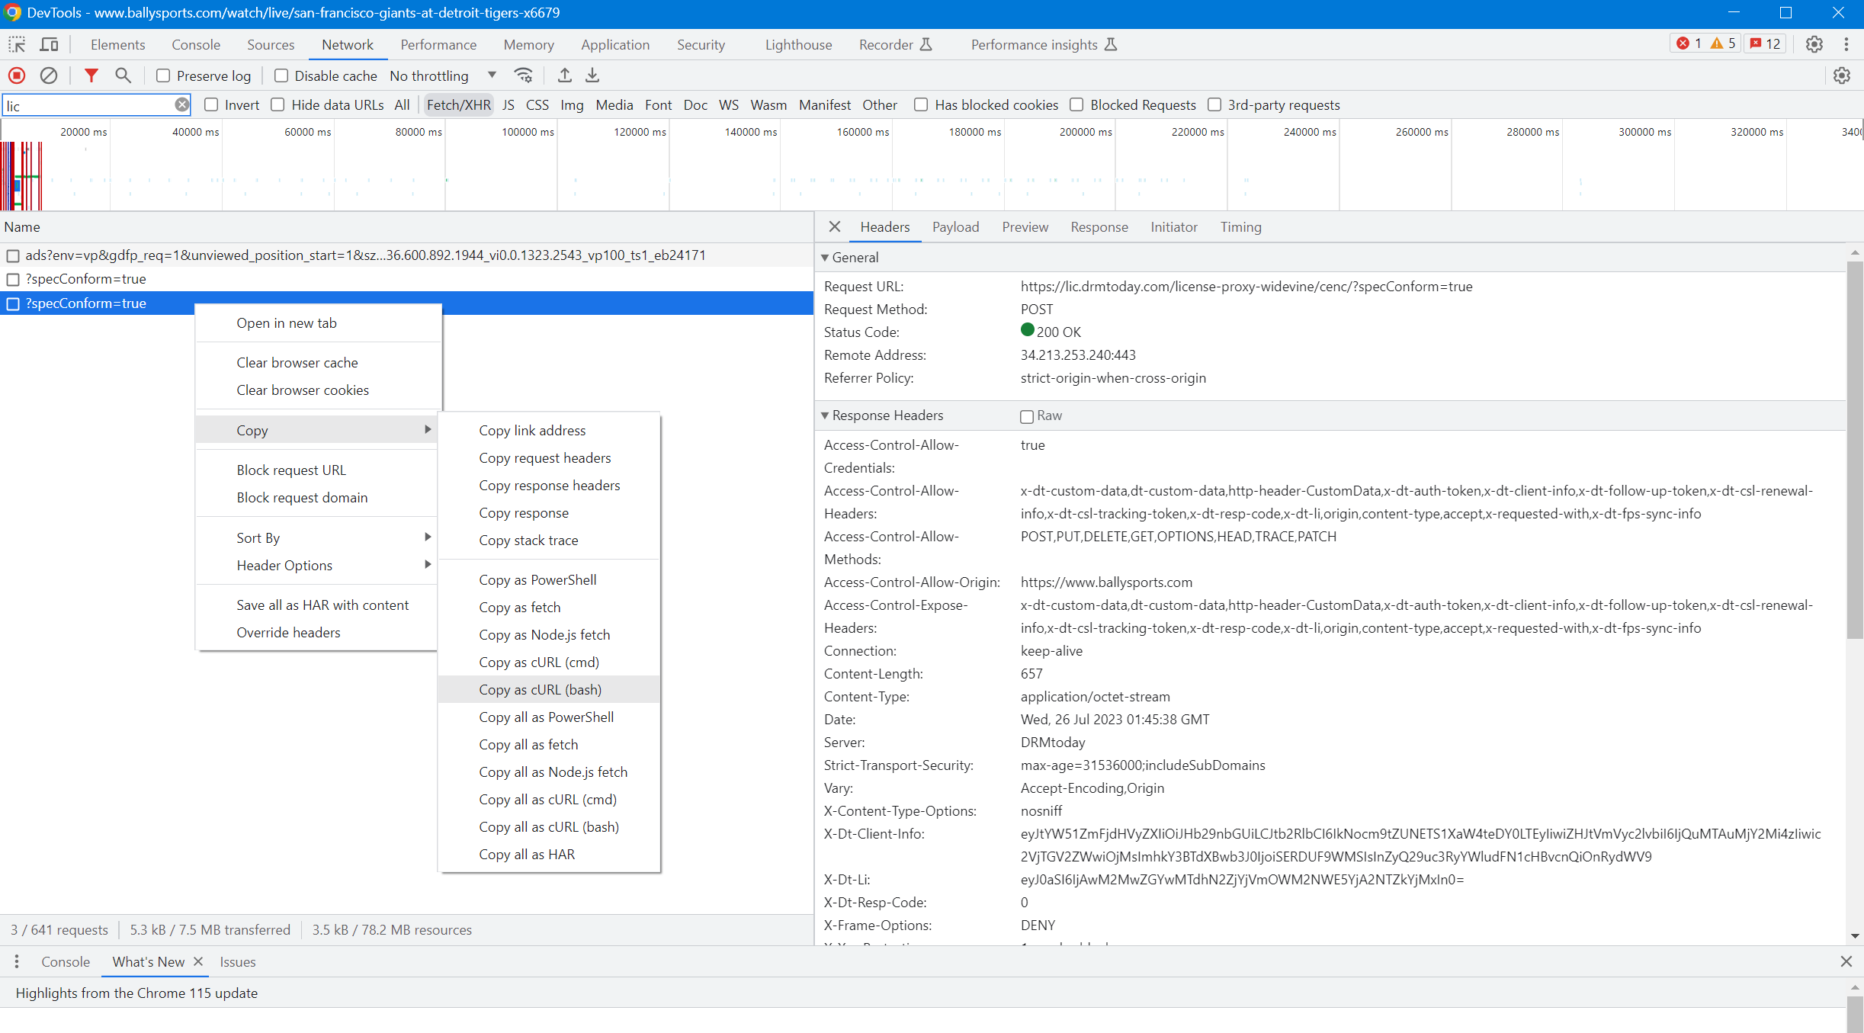Select the Fetch/XHR filter button
The width and height of the screenshot is (1864, 1033).
point(458,105)
